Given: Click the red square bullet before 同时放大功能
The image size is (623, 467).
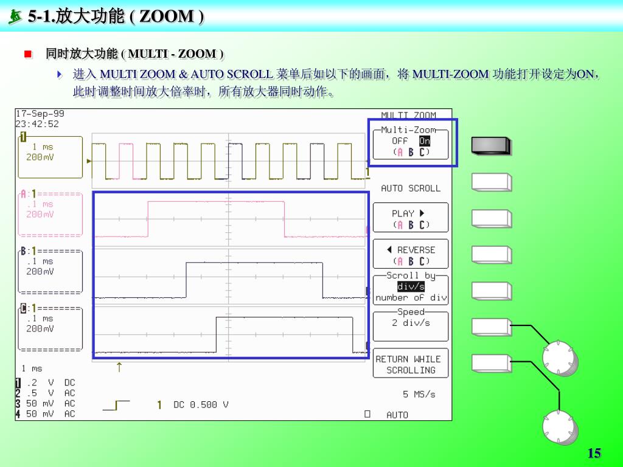Looking at the screenshot, I should click(x=28, y=54).
